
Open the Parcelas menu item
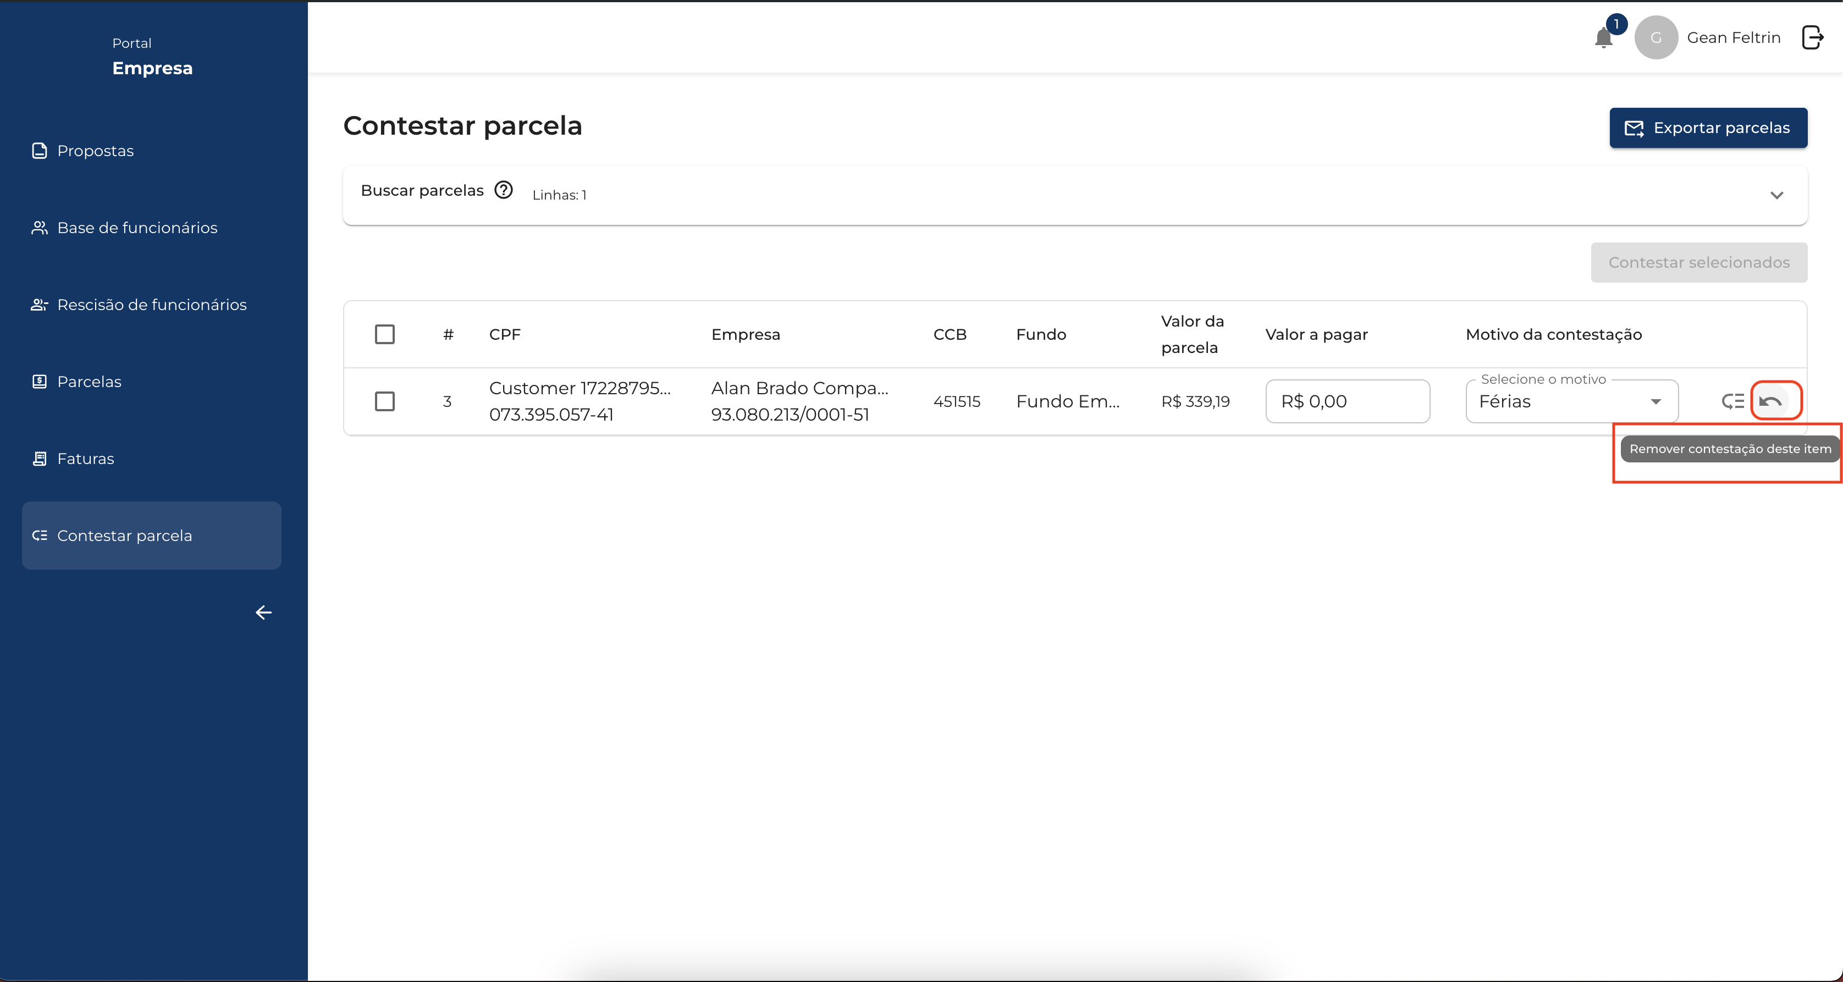pos(89,382)
